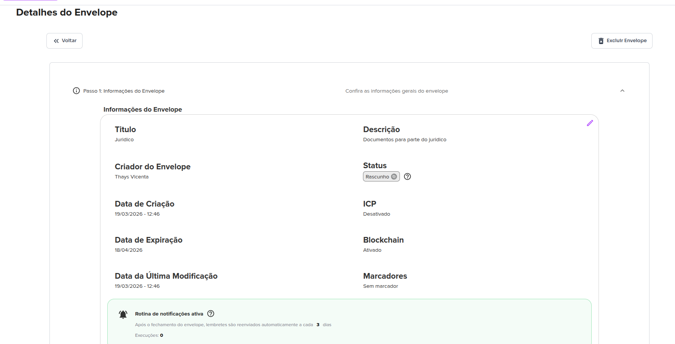Viewport: 675px width, 344px height.
Task: Click the Detalhes do Envelope page heading
Action: [x=67, y=13]
